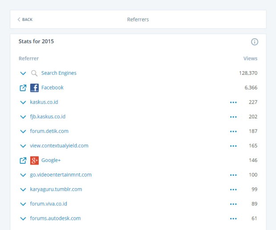Open the Google+ referrer link text
276x230 pixels.
click(51, 161)
